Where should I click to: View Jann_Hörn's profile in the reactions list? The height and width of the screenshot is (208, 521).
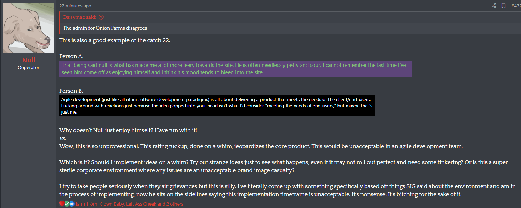86,204
